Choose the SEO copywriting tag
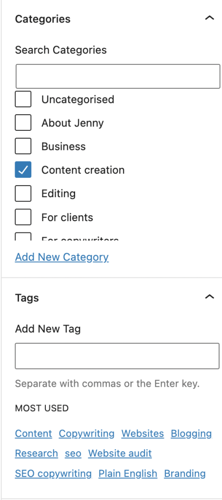 click(x=54, y=474)
